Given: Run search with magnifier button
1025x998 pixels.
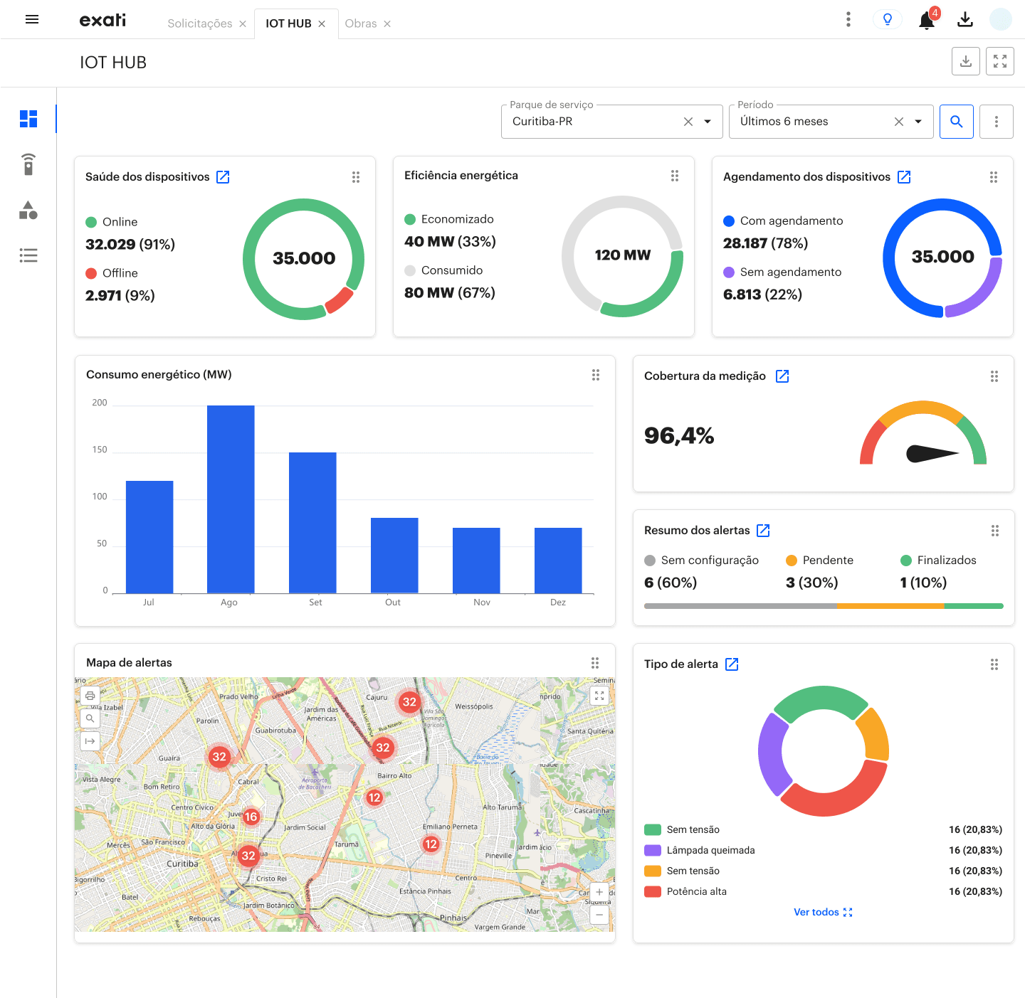Looking at the screenshot, I should 957,122.
